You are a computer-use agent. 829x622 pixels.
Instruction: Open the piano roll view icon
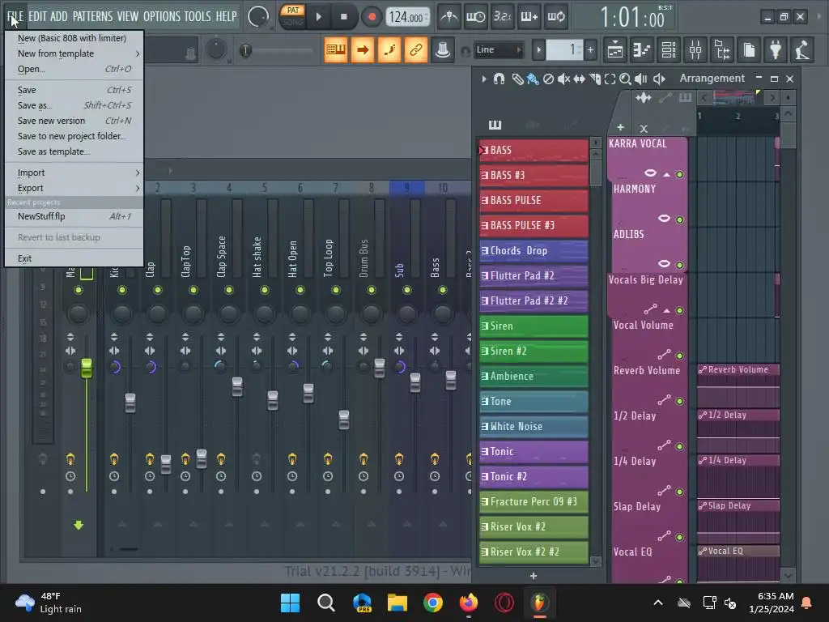642,50
